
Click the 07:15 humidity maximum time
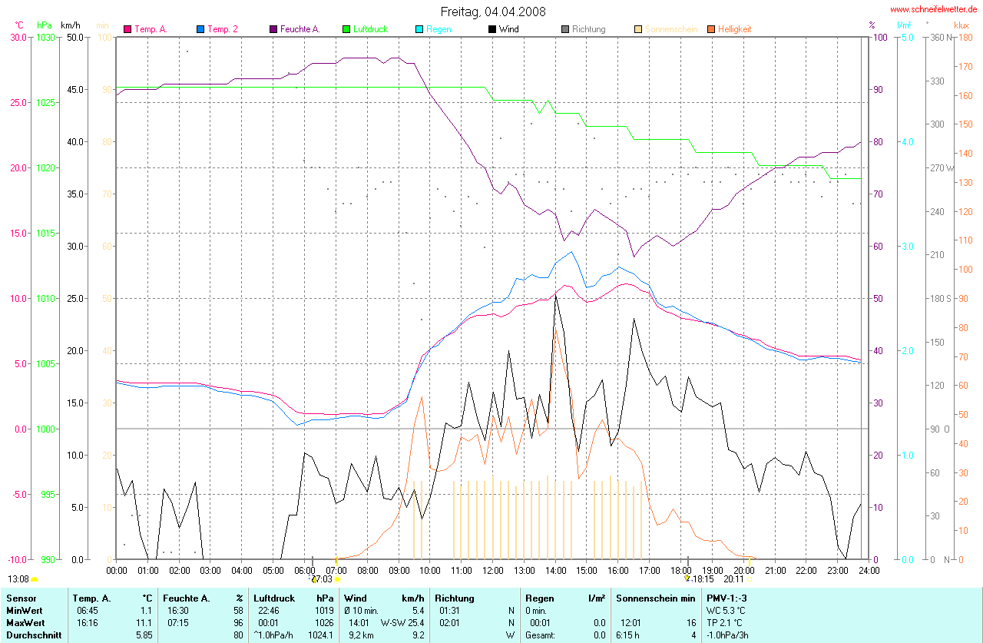(x=177, y=622)
